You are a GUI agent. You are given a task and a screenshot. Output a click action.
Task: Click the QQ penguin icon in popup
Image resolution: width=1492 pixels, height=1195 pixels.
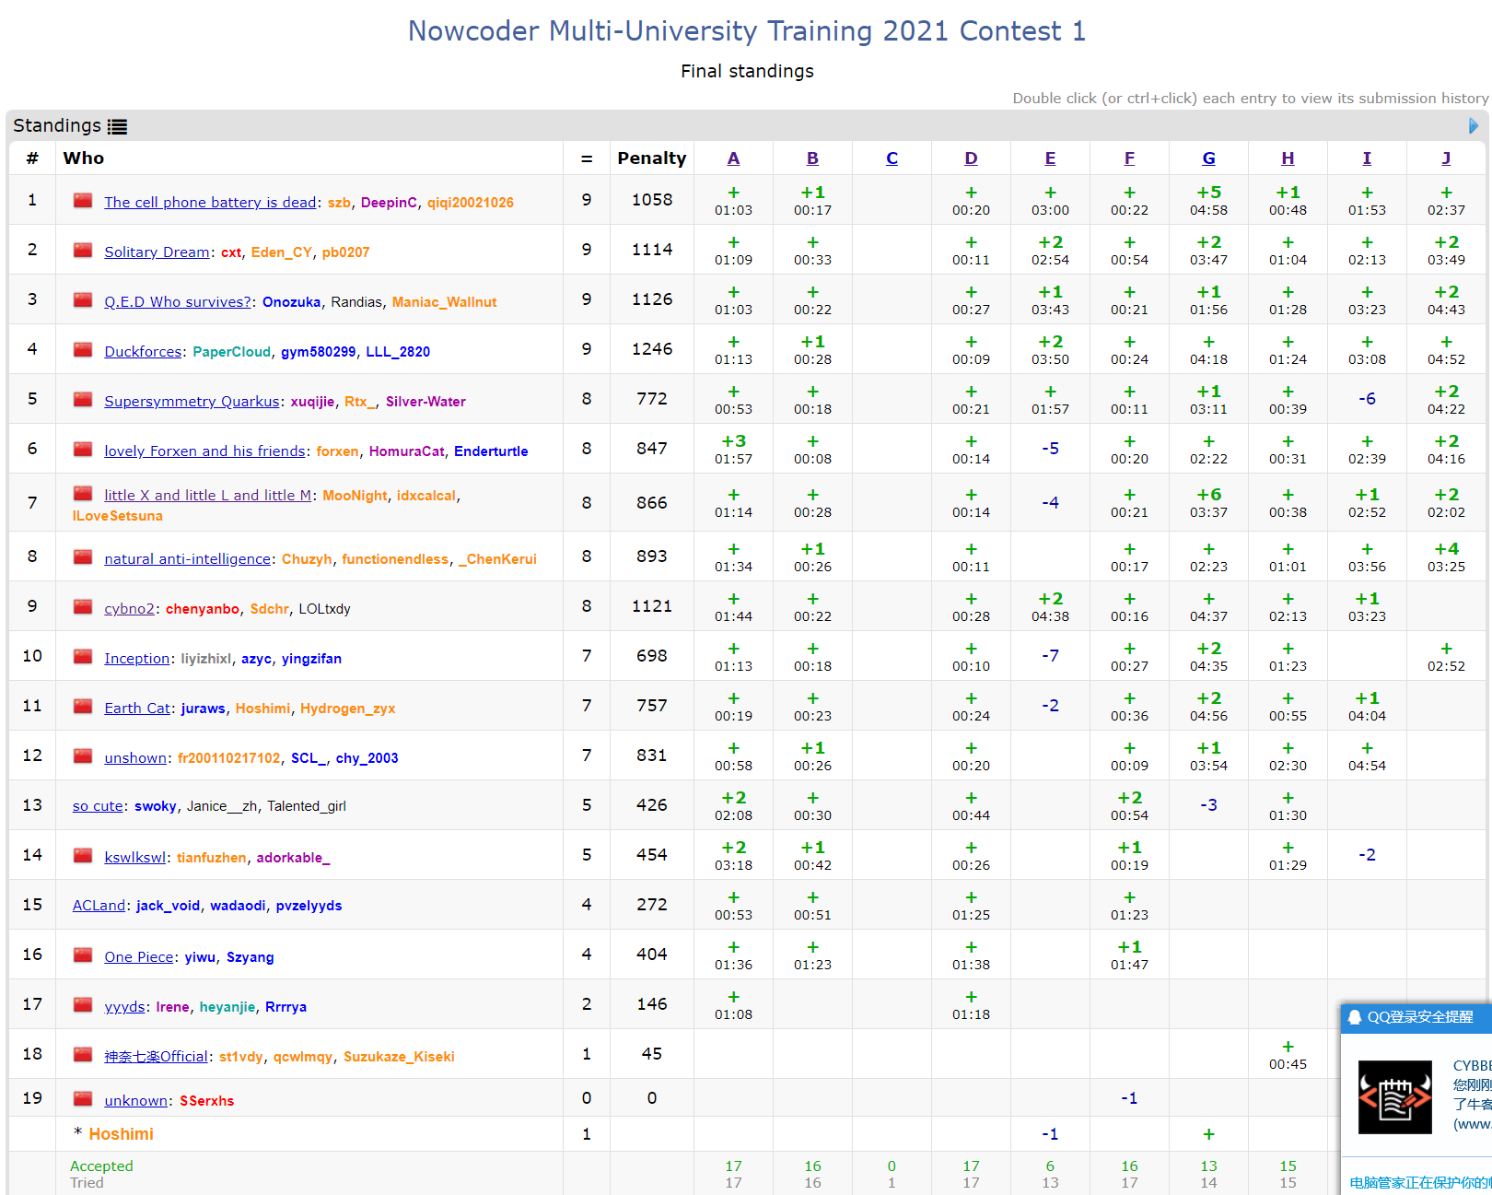(1355, 1017)
